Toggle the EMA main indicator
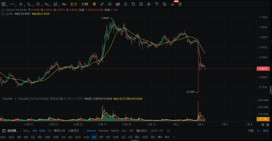The width and height of the screenshot is (272, 141). click(42, 131)
